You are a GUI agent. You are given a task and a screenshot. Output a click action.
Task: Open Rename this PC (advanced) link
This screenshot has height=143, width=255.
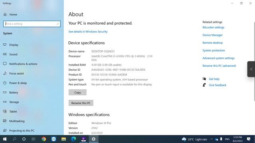(x=219, y=66)
